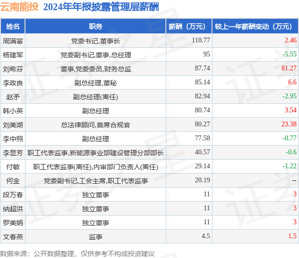Click the salary value 20.19

coord(202,180)
